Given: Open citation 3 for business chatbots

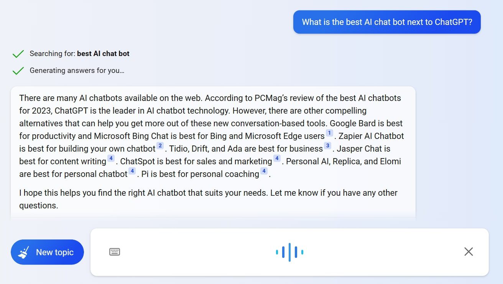Looking at the screenshot, I should [327, 146].
